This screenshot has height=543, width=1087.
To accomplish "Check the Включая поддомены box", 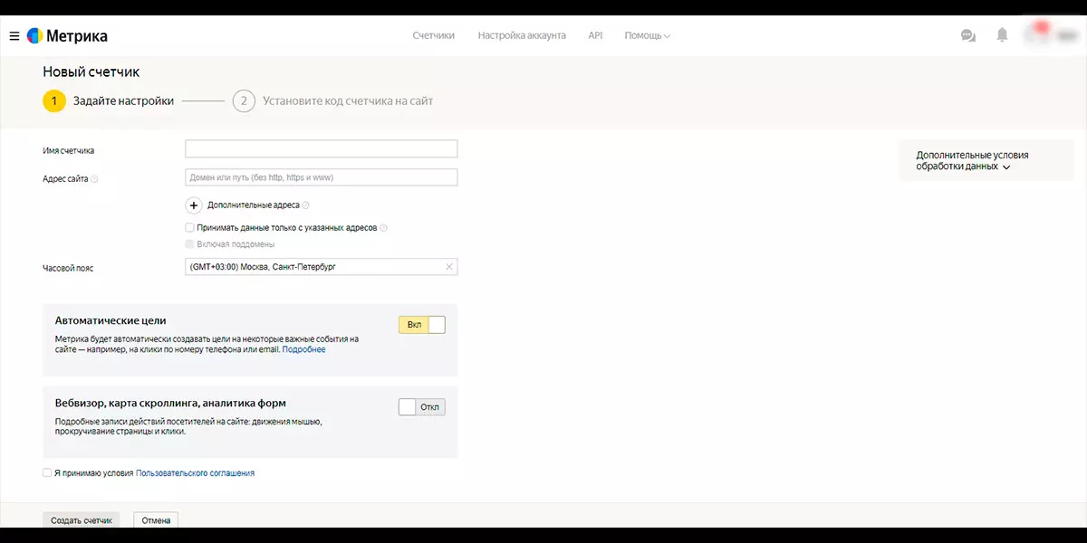I will click(189, 244).
